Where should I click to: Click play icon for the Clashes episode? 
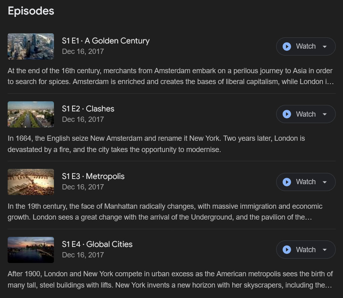[x=287, y=114]
